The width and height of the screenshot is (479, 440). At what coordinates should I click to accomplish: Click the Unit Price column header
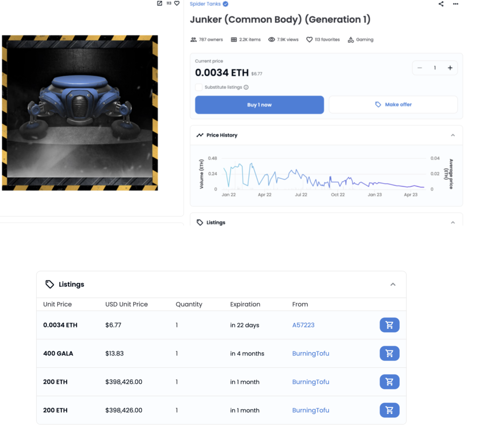click(x=57, y=304)
